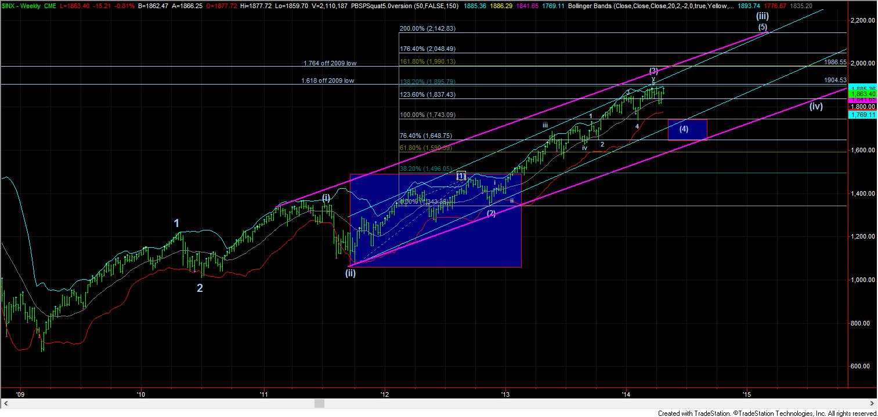Click the 1986.55 price level label
878x417 pixels.
tap(835, 61)
